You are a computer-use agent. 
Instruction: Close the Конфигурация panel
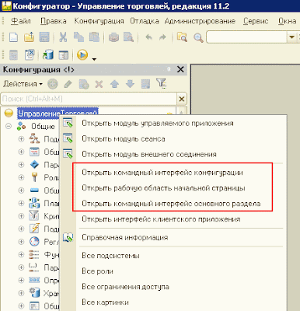180,69
